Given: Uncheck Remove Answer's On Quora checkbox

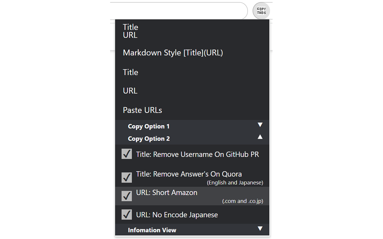Looking at the screenshot, I should pyautogui.click(x=127, y=177).
